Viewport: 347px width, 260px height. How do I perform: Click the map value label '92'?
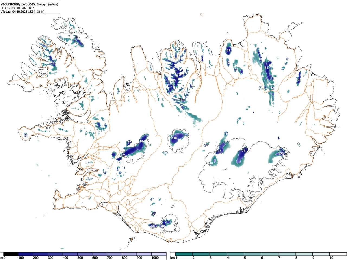[x=299, y=80]
